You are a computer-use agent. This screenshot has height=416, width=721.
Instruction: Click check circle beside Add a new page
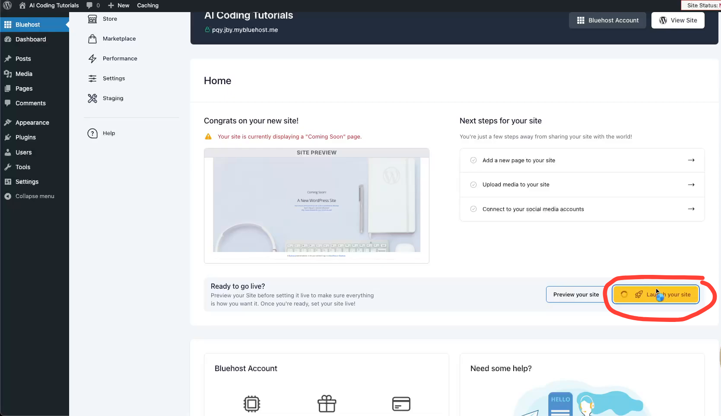(473, 160)
